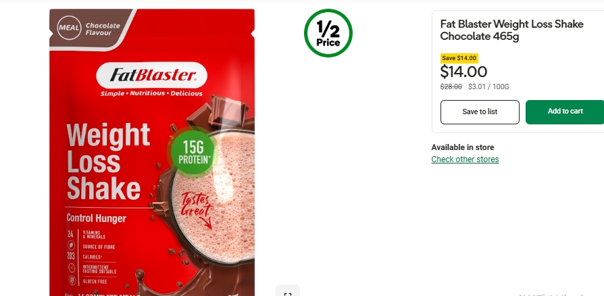Expand product image with fullscreen icon
Image resolution: width=604 pixels, height=296 pixels.
click(288, 291)
